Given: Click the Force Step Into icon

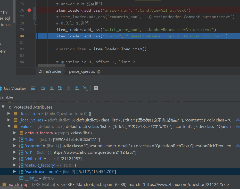Looking at the screenshot, I should pos(60,88).
